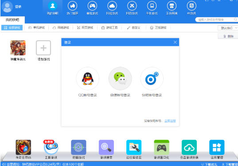This screenshot has height=166, width=238.
Task: Open 正版游戏 controller icon in bottom dock
Action: [x=51, y=147]
